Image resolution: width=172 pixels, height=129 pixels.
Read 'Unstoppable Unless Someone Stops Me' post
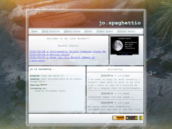[68, 52]
